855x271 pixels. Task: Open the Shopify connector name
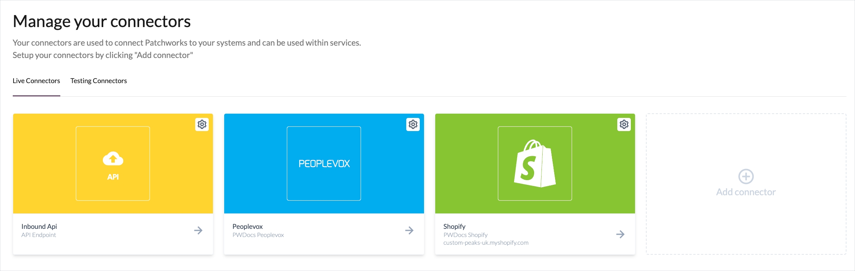(x=454, y=227)
